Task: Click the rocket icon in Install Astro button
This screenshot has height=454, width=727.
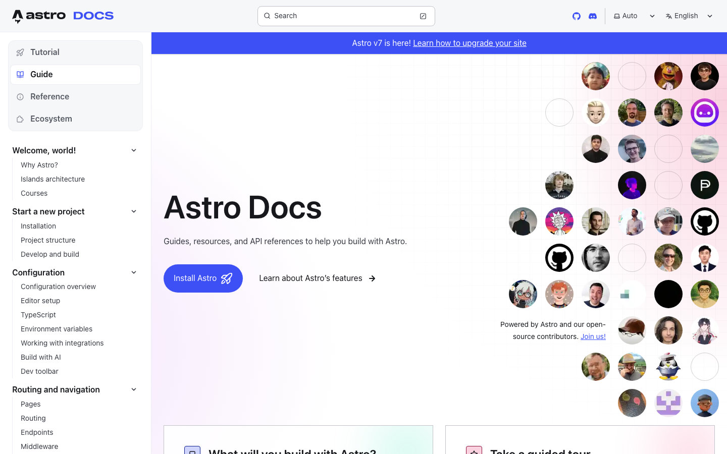Action: click(227, 278)
